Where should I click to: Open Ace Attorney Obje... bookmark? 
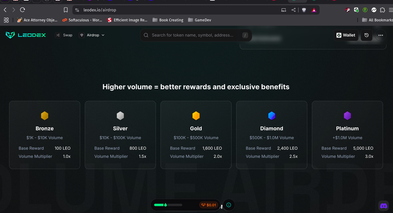click(x=37, y=20)
